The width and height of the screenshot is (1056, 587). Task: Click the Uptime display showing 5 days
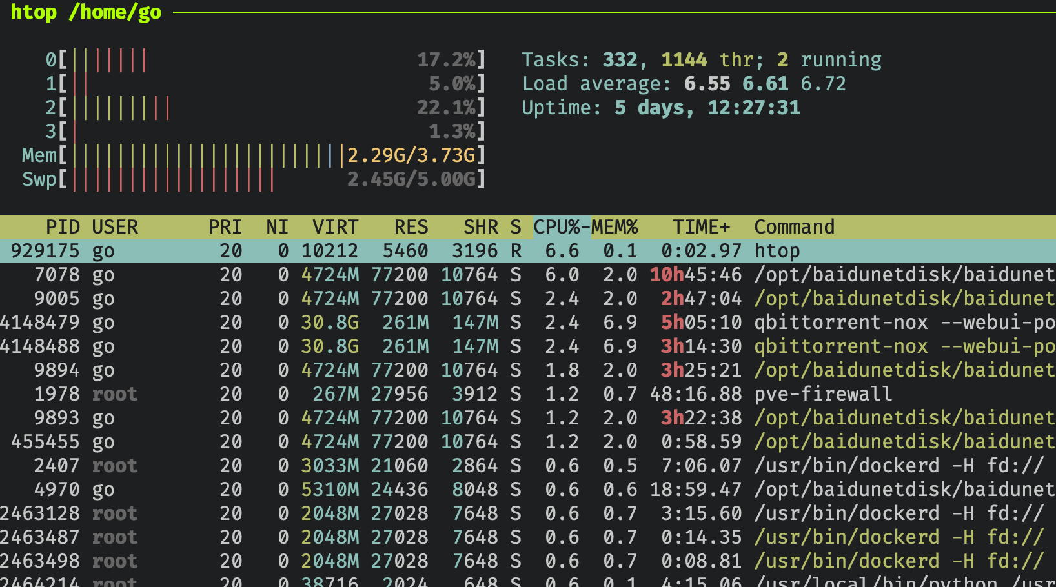point(660,107)
